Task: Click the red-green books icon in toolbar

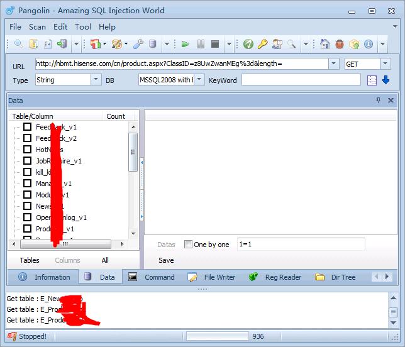Action: tap(96, 44)
